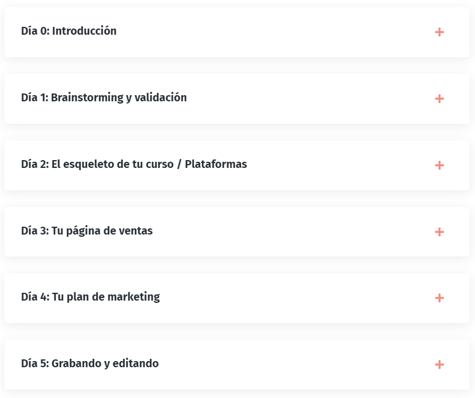The width and height of the screenshot is (475, 398).
Task: Click the plus icon for Día 0: Introducción
Action: coord(439,32)
